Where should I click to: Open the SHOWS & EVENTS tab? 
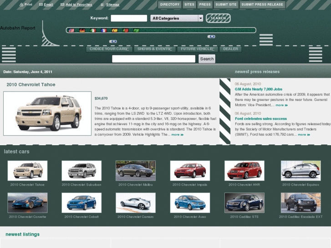[155, 49]
